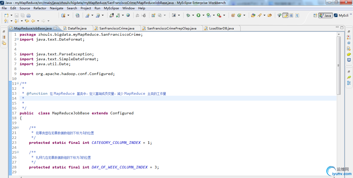Open the File menu
The height and width of the screenshot is (178, 353).
pyautogui.click(x=4, y=8)
